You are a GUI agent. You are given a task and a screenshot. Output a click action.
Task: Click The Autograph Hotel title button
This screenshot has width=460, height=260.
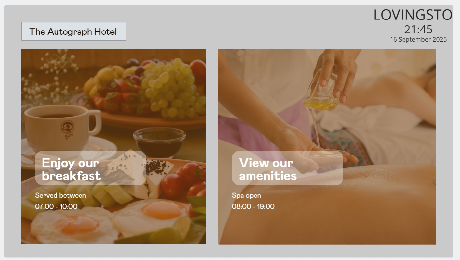(x=73, y=31)
